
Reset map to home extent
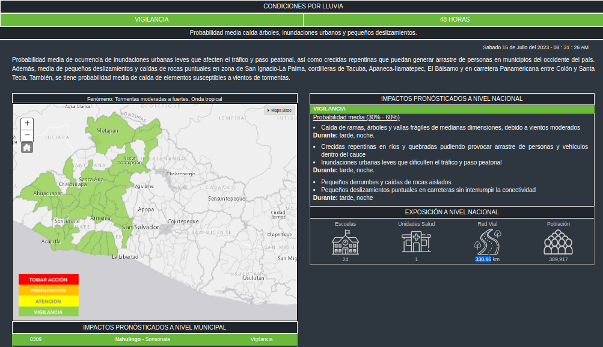[27, 148]
